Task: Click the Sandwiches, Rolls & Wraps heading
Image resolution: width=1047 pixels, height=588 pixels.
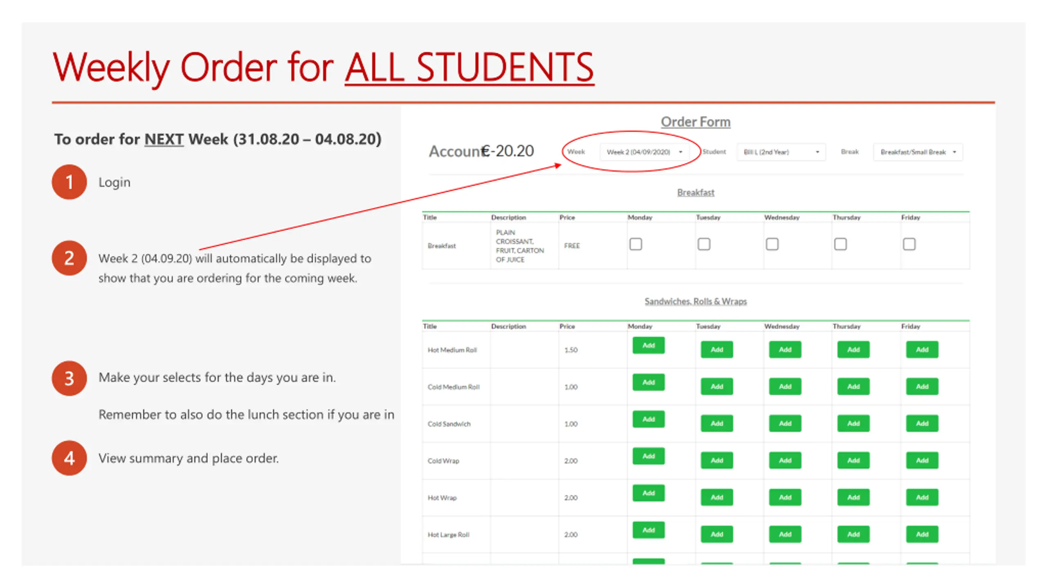Action: point(696,301)
